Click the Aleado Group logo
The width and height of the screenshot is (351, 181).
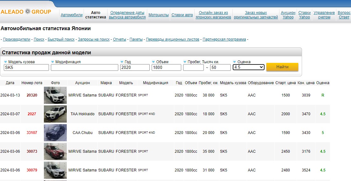pyautogui.click(x=26, y=12)
